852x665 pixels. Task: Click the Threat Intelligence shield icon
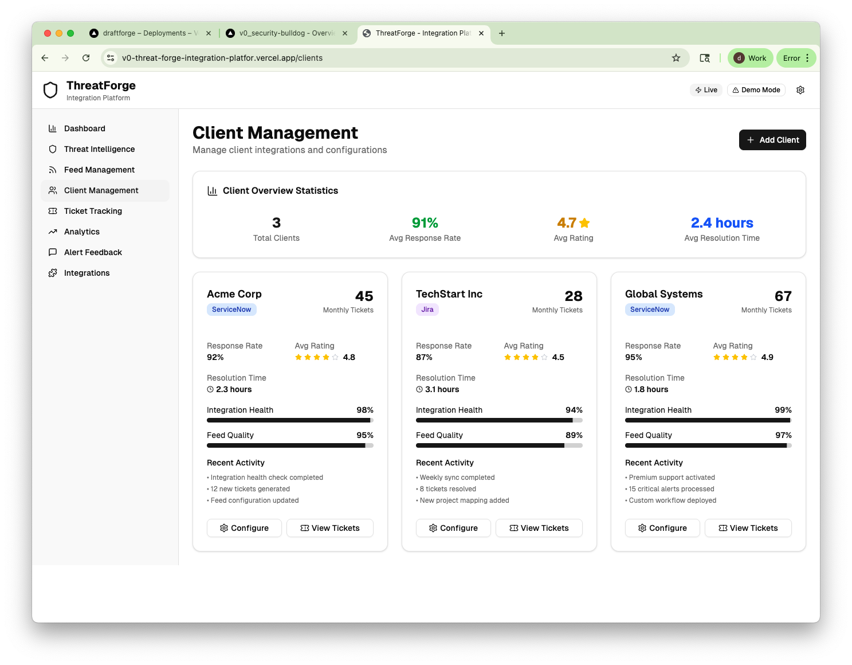(x=53, y=149)
